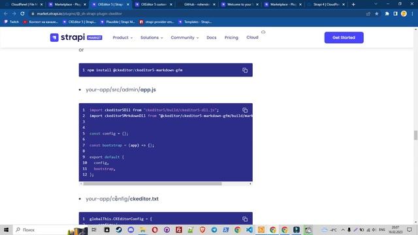This screenshot has width=418, height=235.
Task: Open the tab search chevron
Action: [376, 4]
